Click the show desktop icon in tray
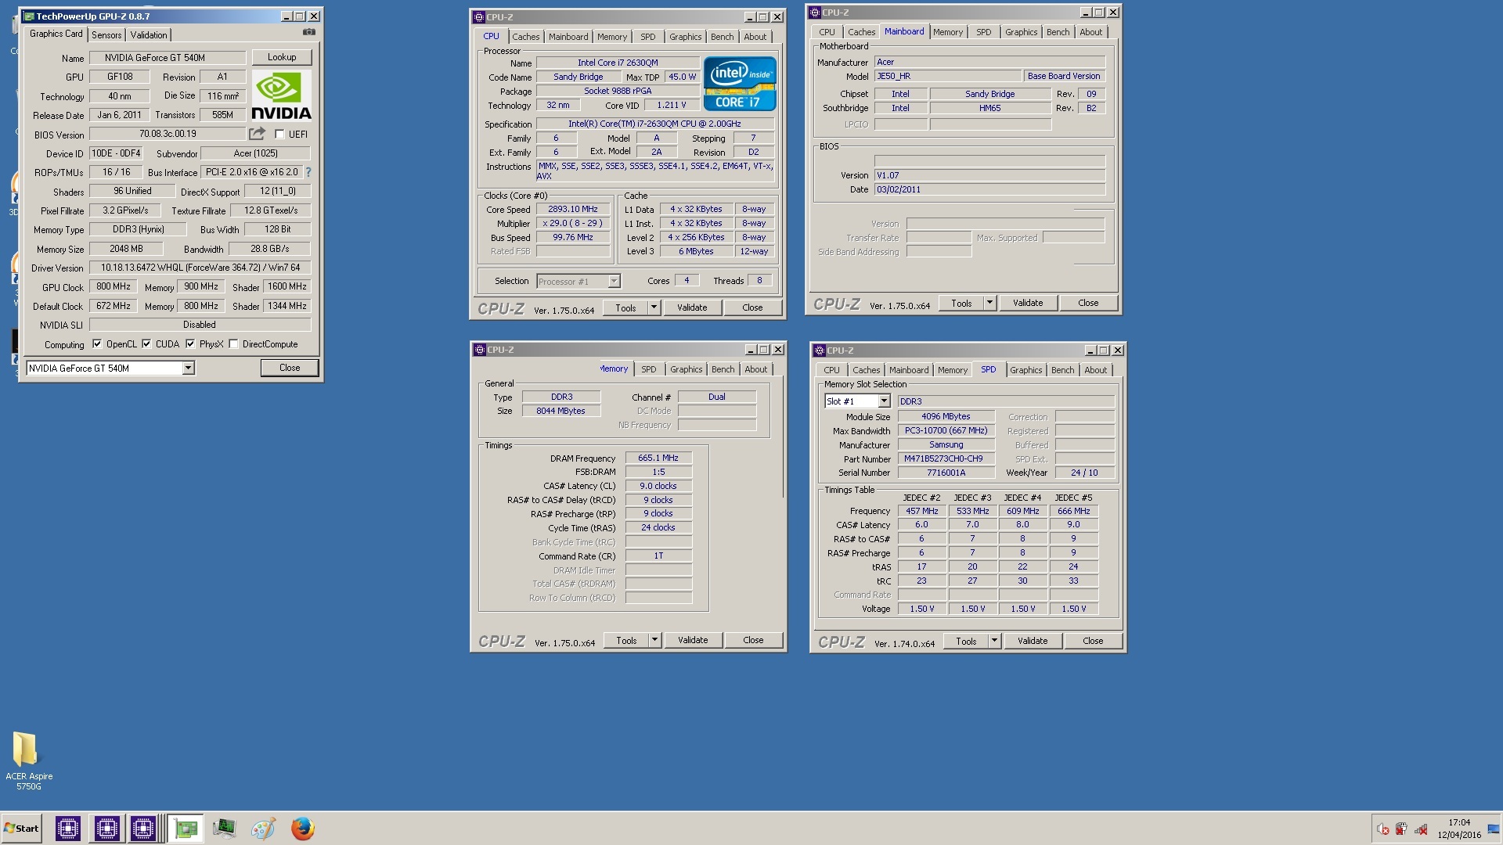 pyautogui.click(x=1494, y=829)
